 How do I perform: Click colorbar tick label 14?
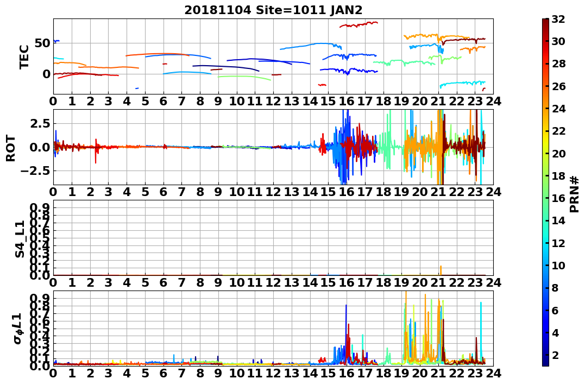coord(558,220)
